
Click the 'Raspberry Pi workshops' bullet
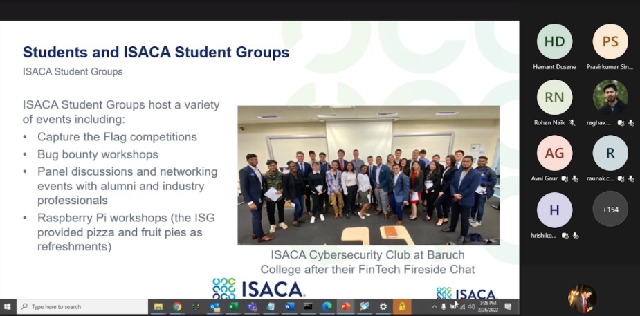click(126, 232)
